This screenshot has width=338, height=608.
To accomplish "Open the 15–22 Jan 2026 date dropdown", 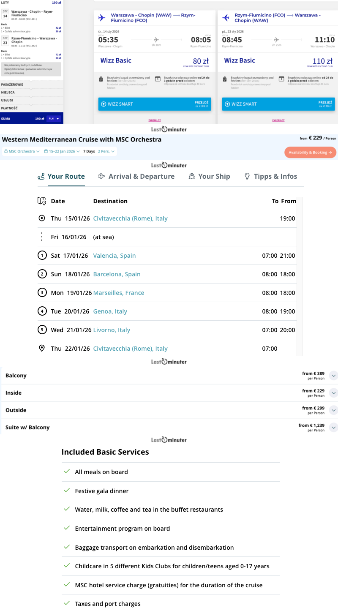I will click(x=62, y=152).
